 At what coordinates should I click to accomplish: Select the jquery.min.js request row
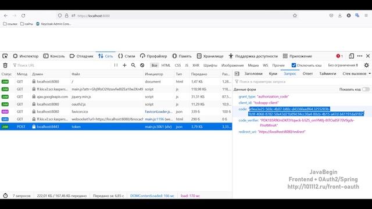(x=116, y=97)
